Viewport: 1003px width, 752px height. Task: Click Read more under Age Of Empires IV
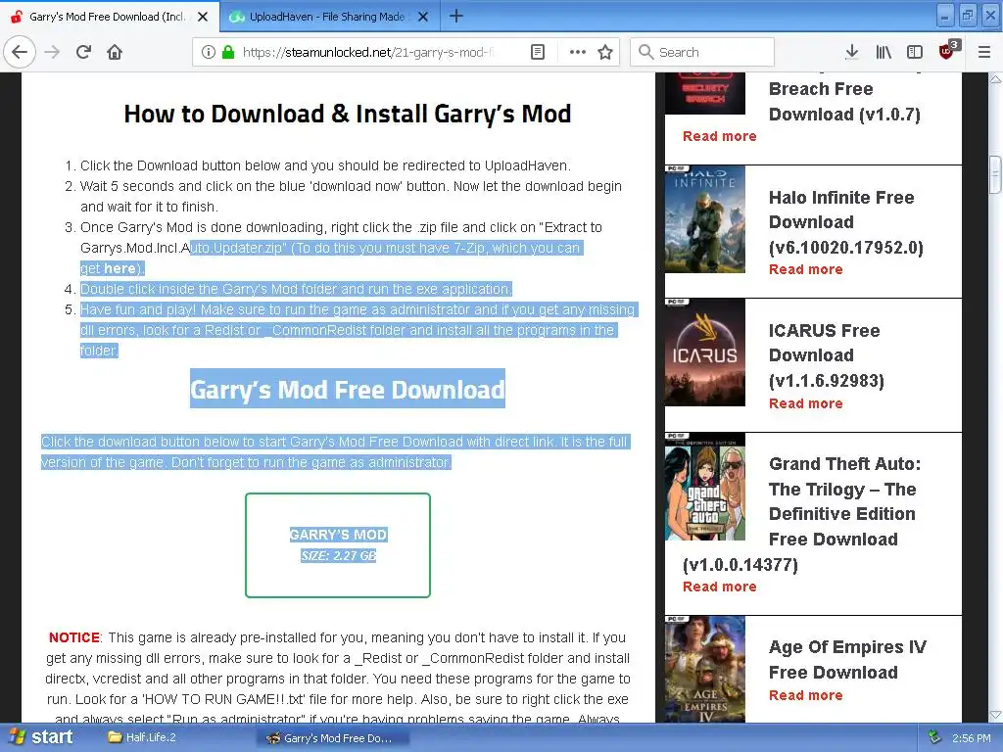point(805,695)
